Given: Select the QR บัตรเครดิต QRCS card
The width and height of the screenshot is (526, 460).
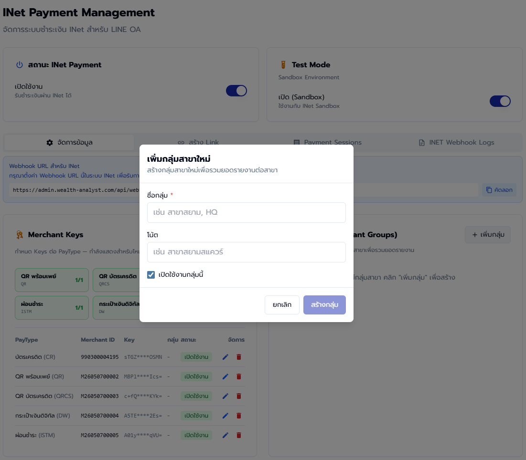Looking at the screenshot, I should point(116,280).
